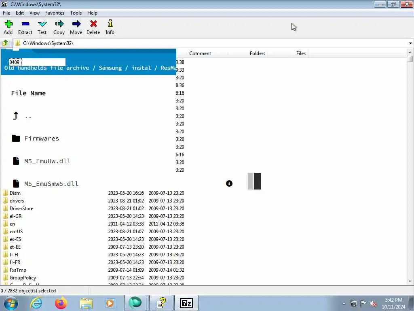Image resolution: width=414 pixels, height=311 pixels.
Task: Open the Favorites menu
Action: [x=55, y=13]
